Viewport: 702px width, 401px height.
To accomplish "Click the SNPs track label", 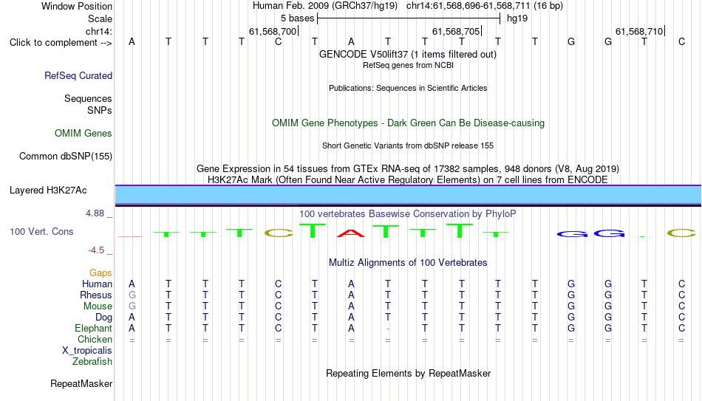I will (x=100, y=110).
